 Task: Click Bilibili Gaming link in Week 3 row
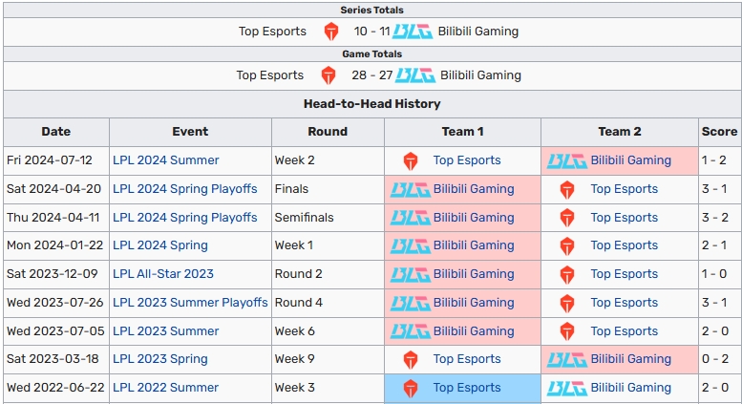(x=631, y=388)
